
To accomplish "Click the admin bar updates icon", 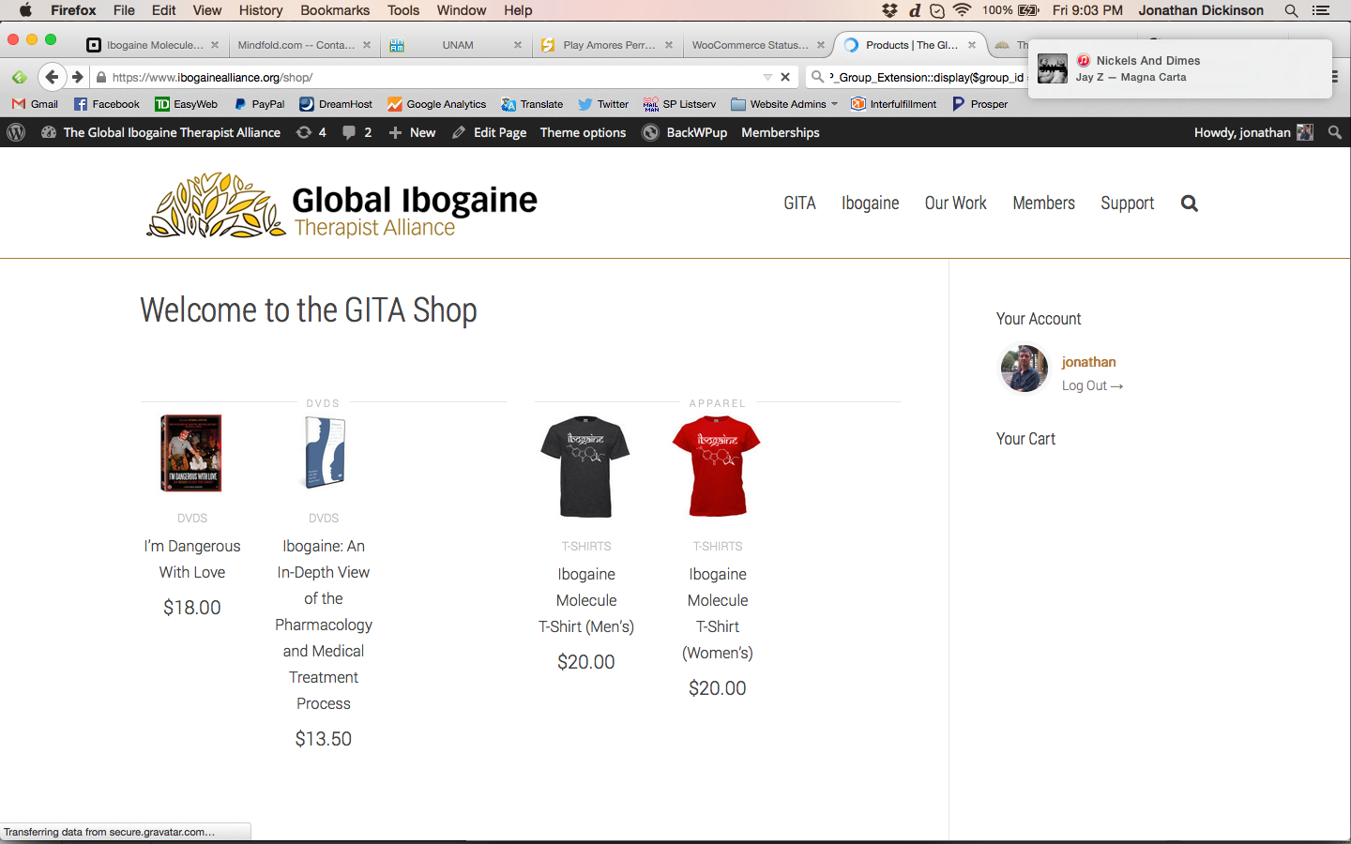I will pyautogui.click(x=304, y=132).
